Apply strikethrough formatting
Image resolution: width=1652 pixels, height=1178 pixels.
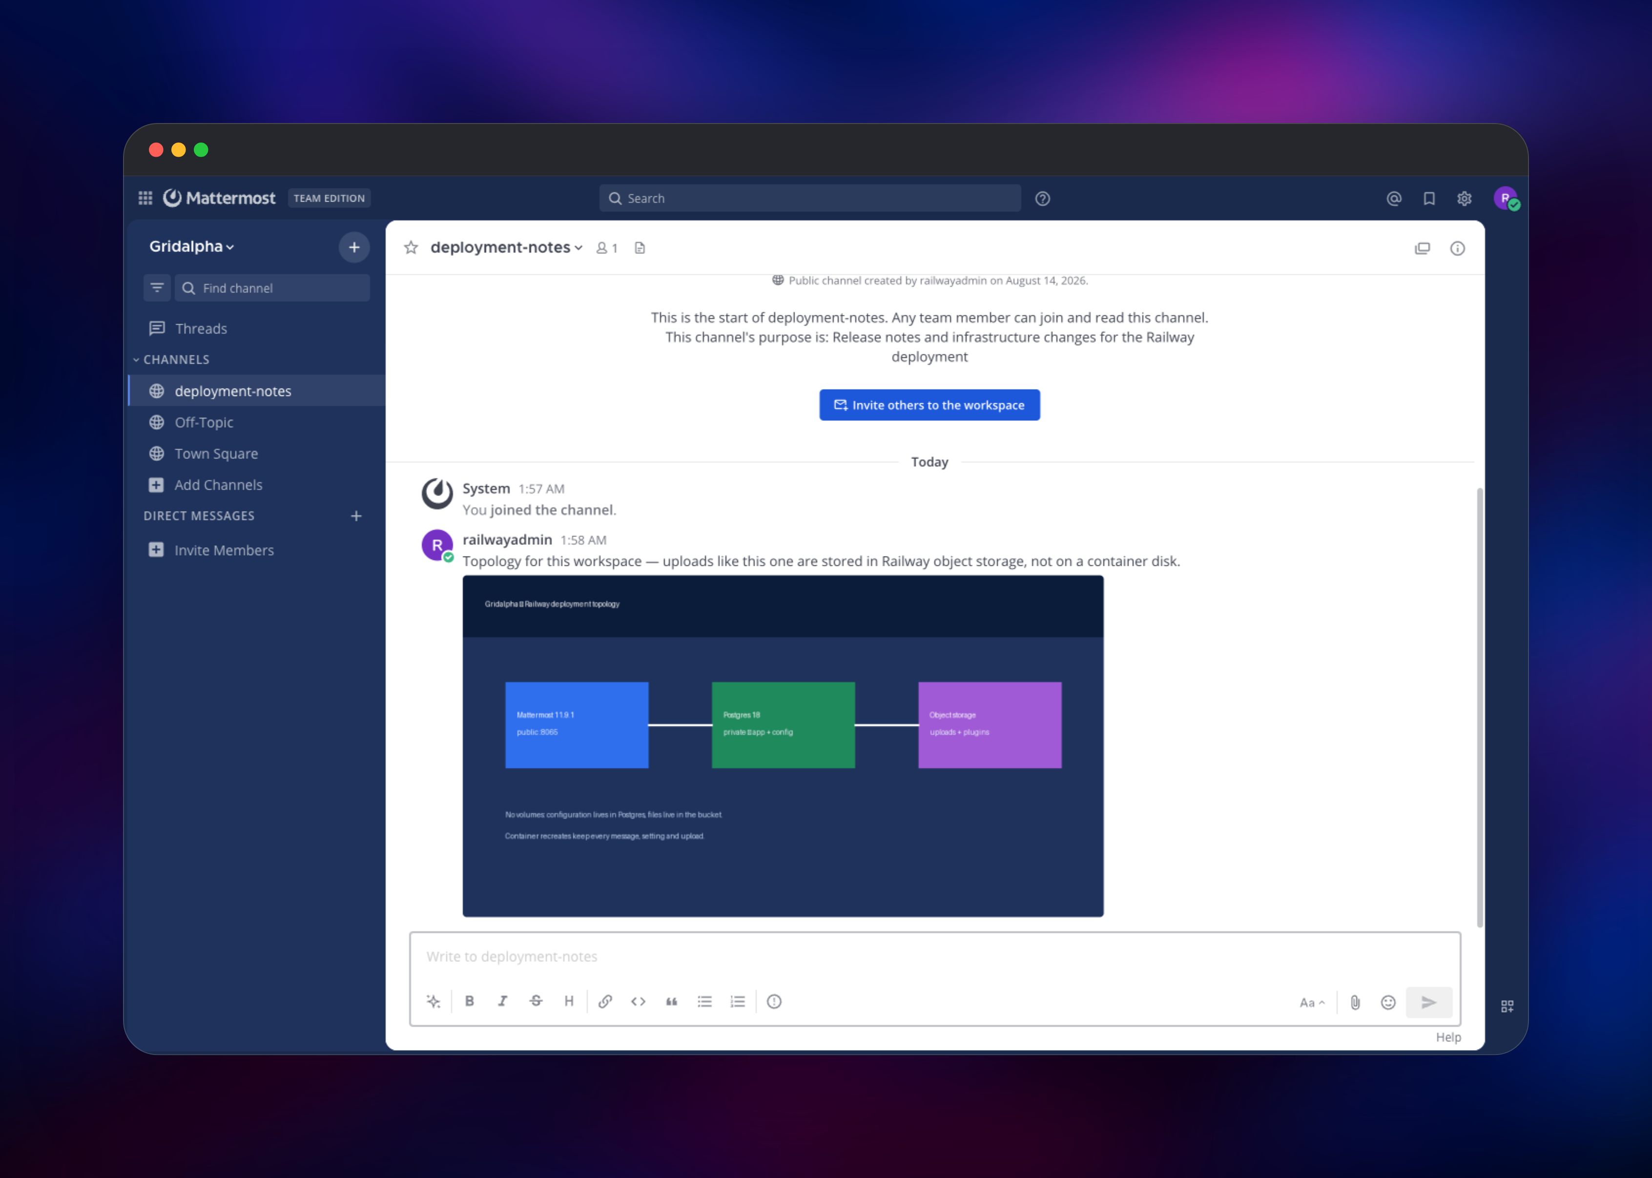point(536,1002)
